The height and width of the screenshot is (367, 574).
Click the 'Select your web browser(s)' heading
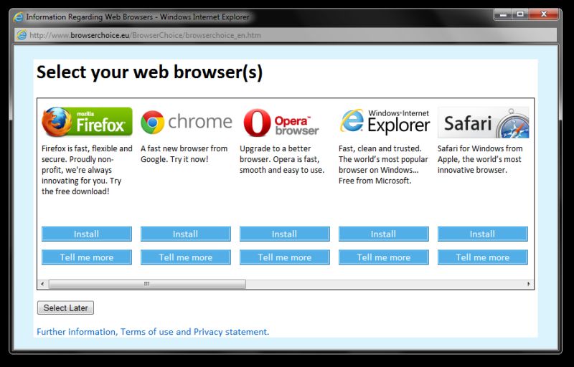click(x=149, y=72)
